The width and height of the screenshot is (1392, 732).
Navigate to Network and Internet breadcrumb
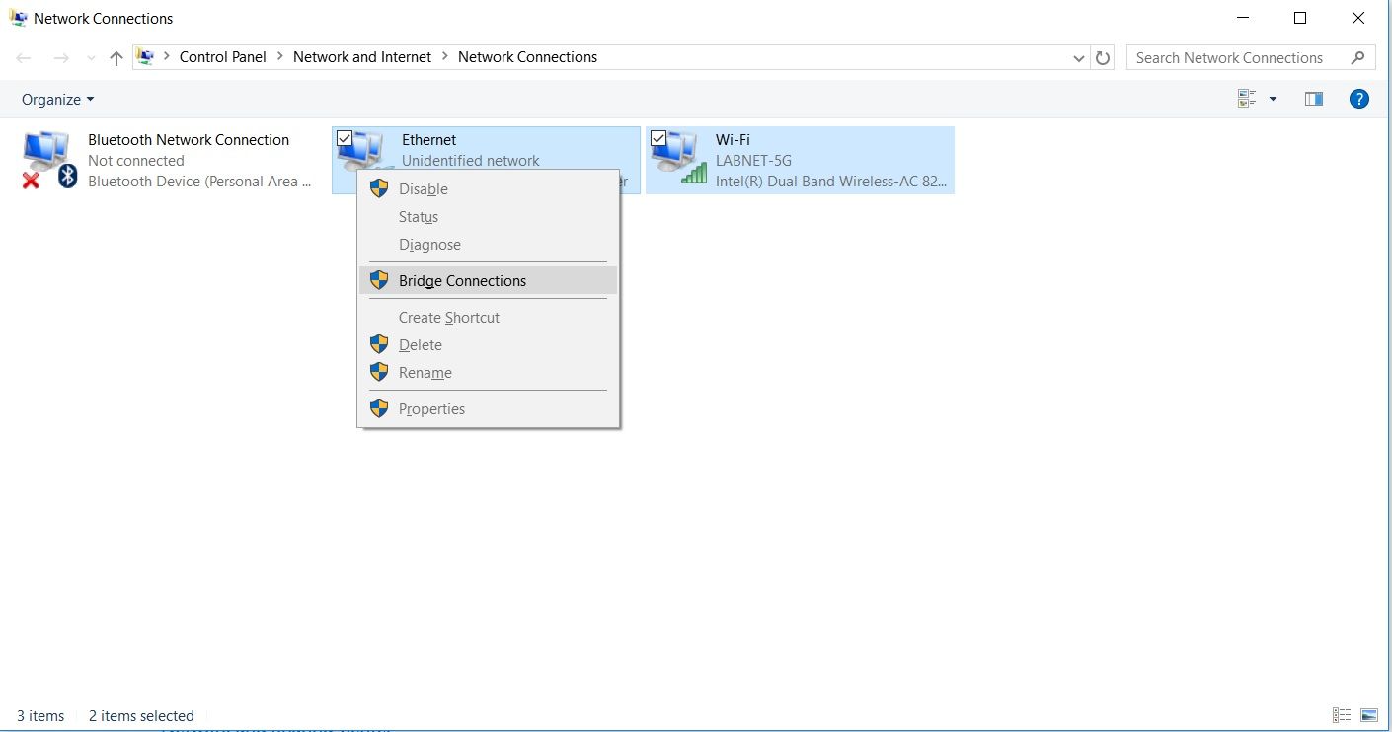(361, 56)
